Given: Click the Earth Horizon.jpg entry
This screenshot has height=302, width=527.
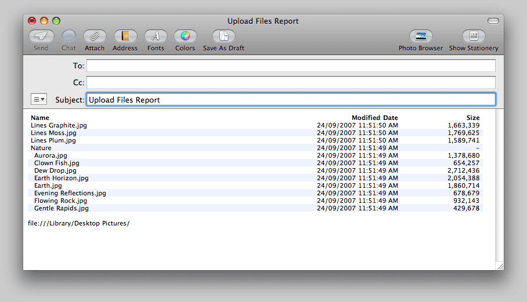Looking at the screenshot, I should click(62, 178).
